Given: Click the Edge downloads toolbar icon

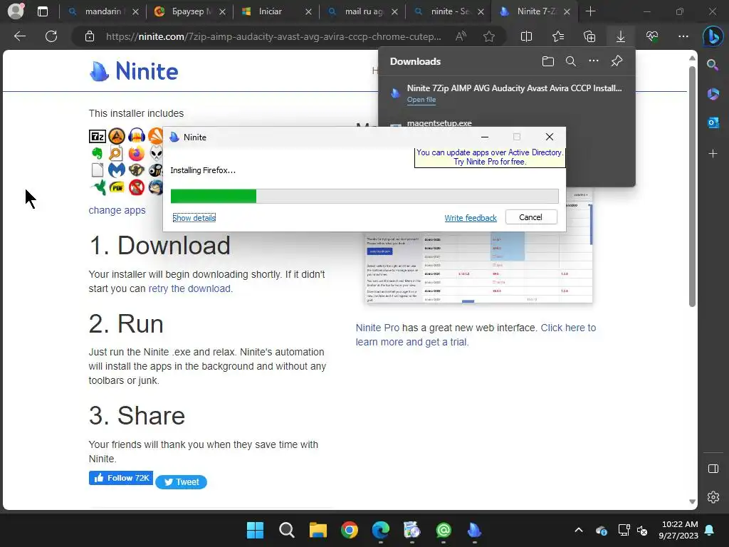Looking at the screenshot, I should (x=621, y=36).
